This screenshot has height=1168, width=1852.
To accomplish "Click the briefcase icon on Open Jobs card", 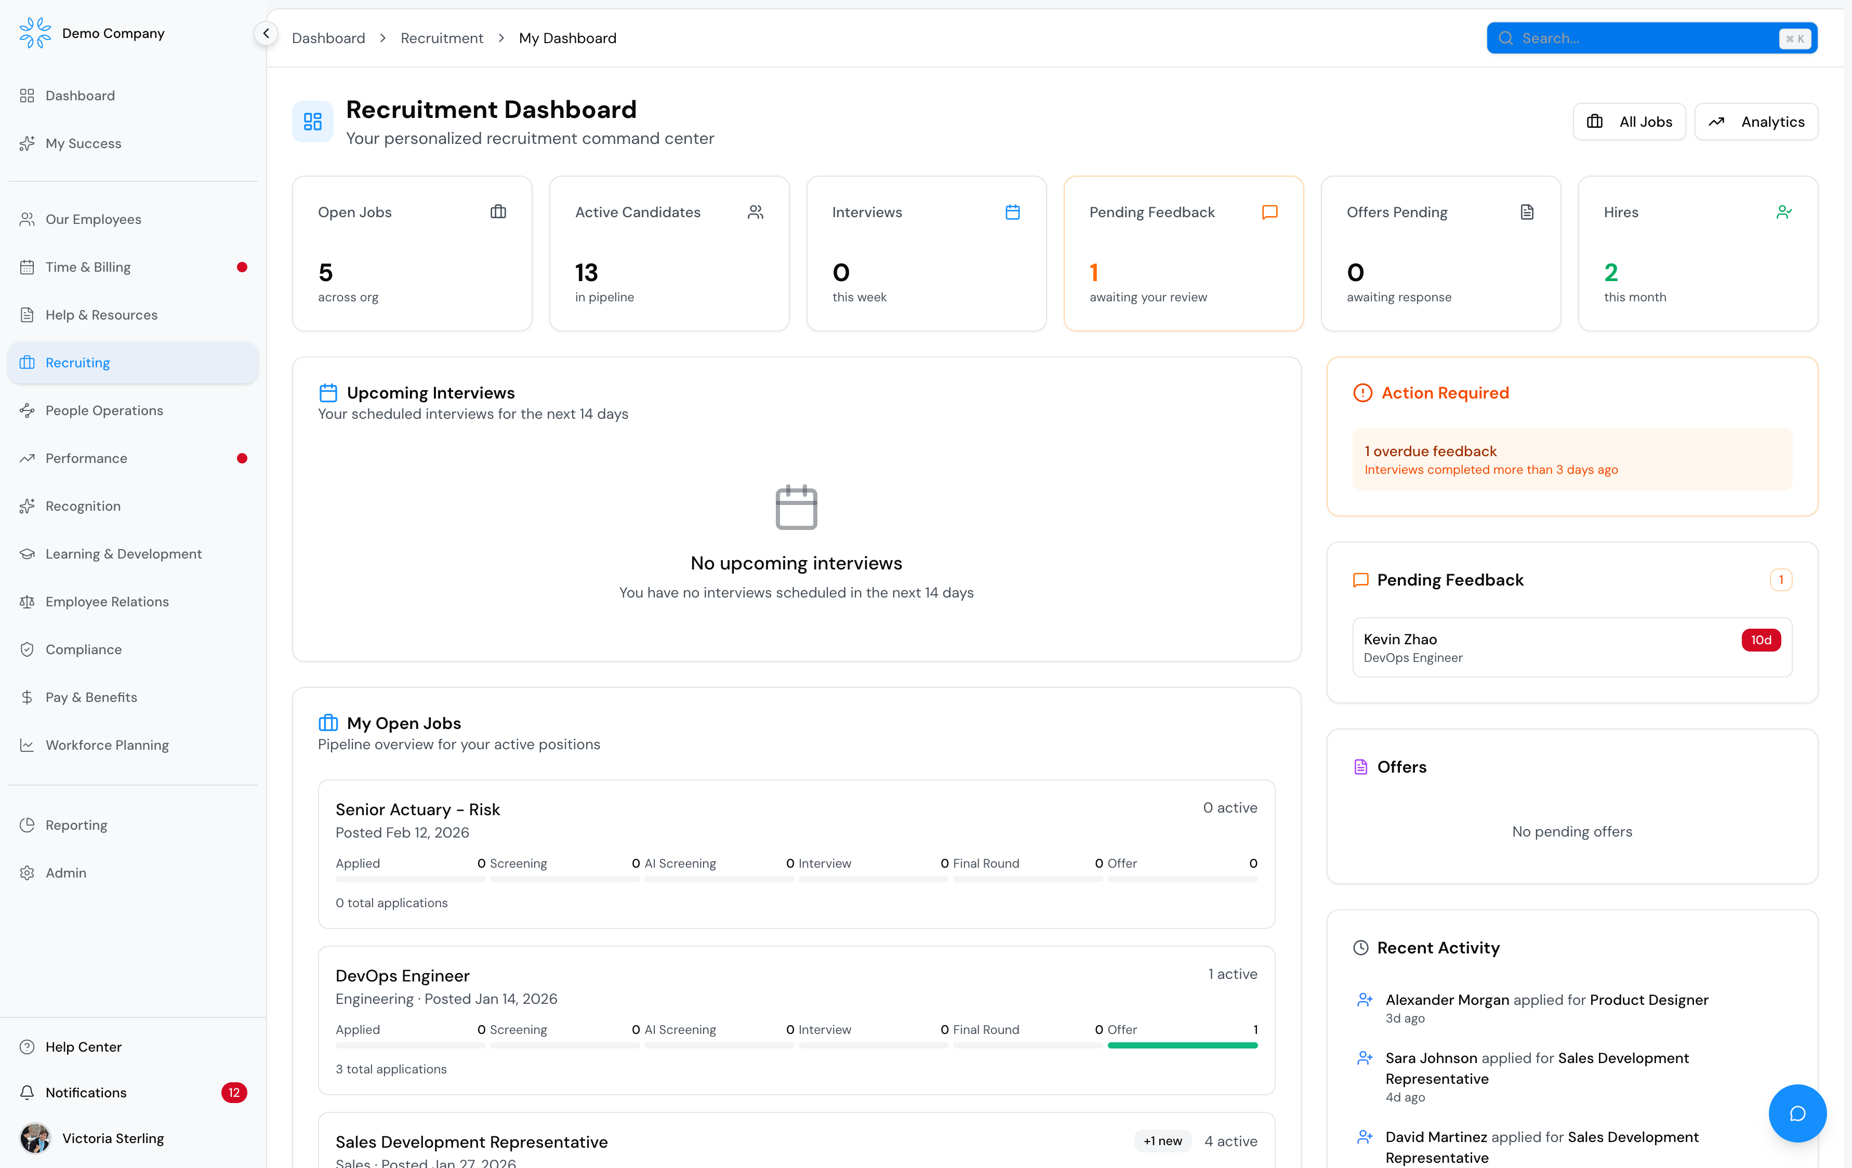I will pos(498,211).
